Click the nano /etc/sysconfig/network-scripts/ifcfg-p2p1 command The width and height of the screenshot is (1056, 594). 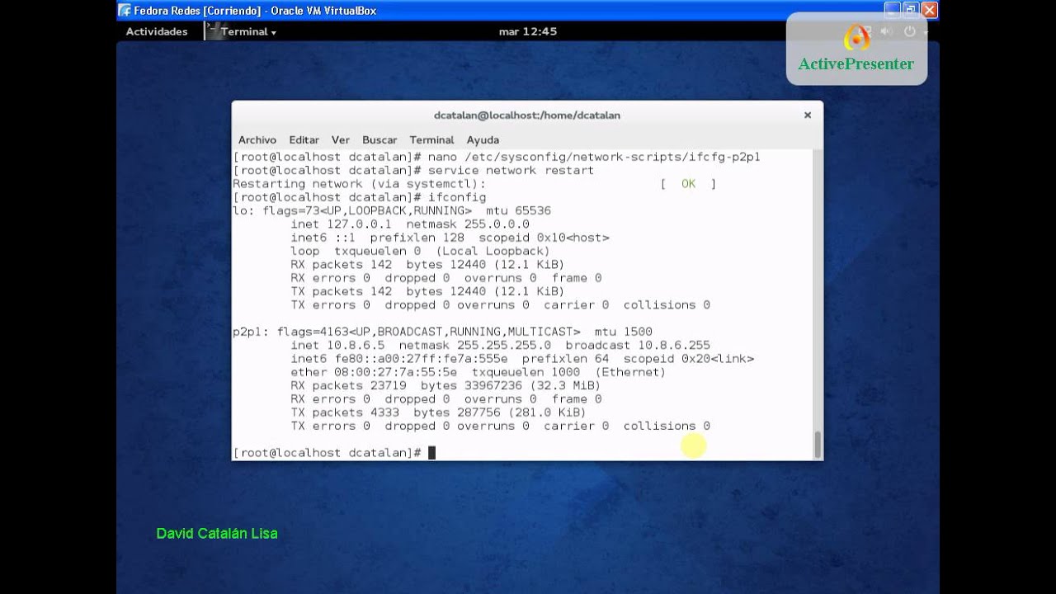click(594, 157)
